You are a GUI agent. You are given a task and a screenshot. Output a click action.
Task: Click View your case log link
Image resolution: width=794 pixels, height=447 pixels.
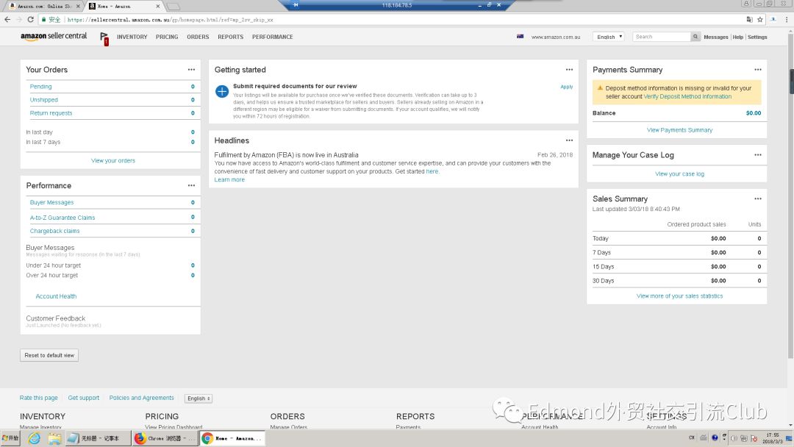pyautogui.click(x=679, y=174)
